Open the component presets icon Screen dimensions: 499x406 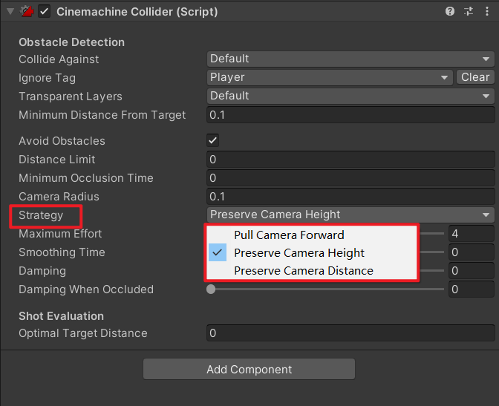pyautogui.click(x=469, y=11)
